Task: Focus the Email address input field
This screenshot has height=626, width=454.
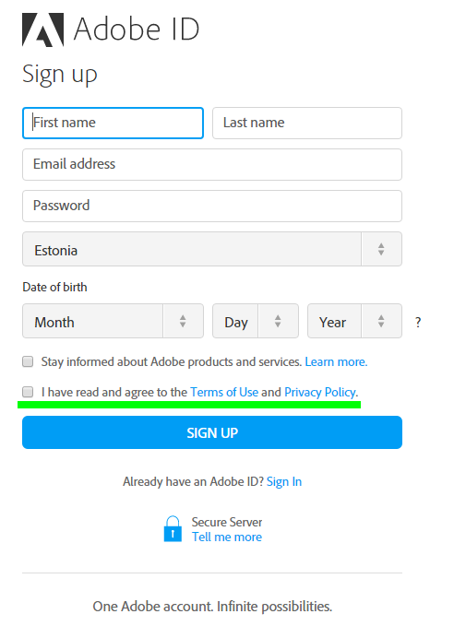Action: (212, 164)
